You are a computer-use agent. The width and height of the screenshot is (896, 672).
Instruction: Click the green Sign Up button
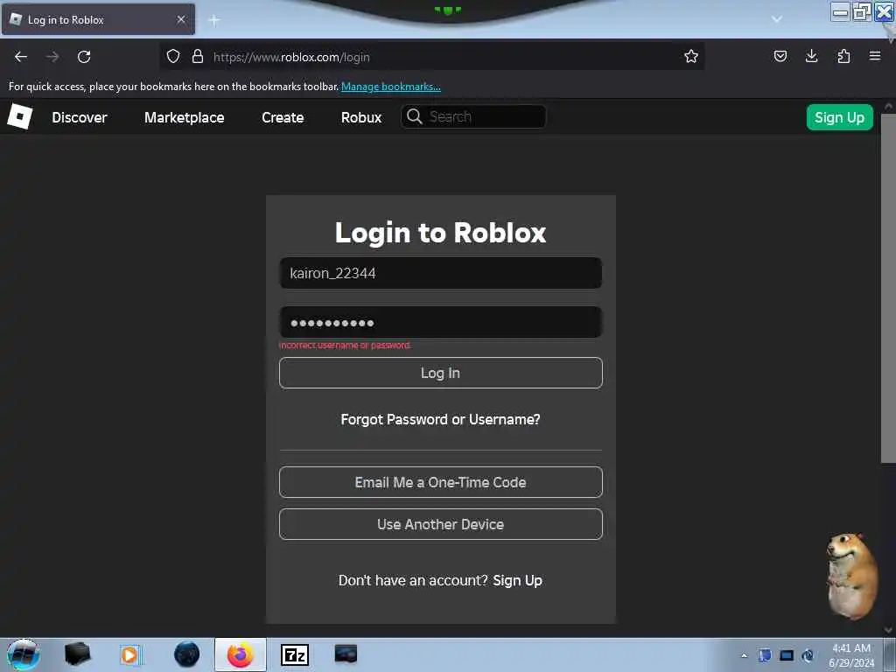tap(839, 117)
